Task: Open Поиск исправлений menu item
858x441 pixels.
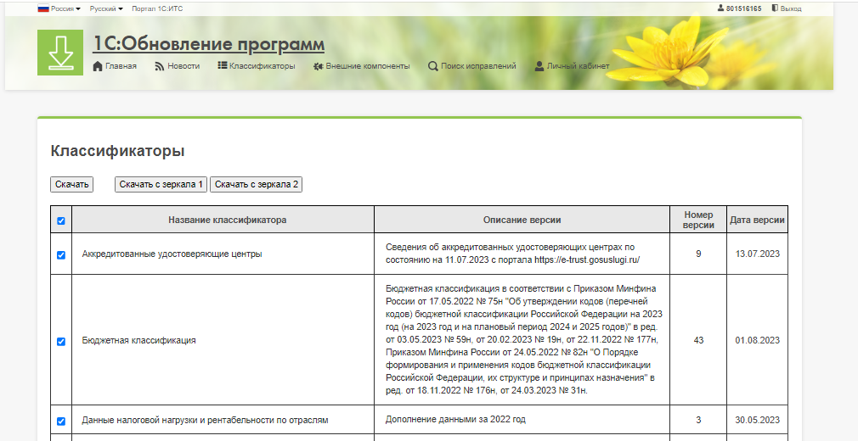Action: tap(478, 66)
